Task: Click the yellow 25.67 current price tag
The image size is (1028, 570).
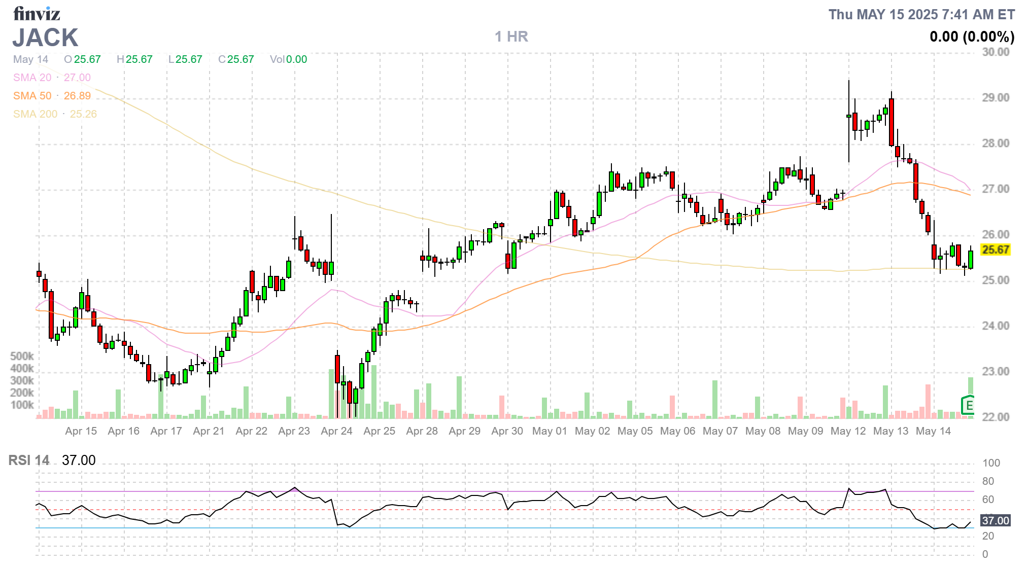Action: (x=995, y=250)
